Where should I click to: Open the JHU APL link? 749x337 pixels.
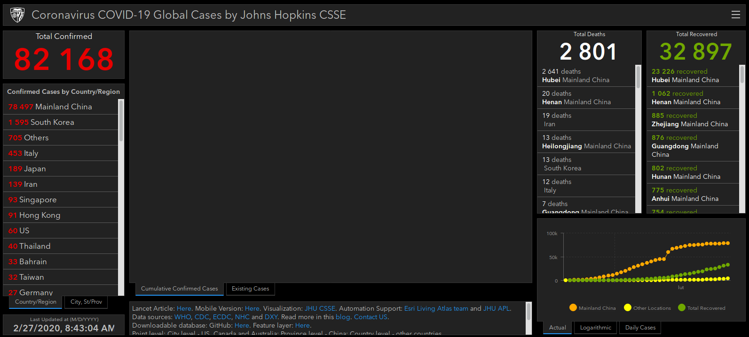pyautogui.click(x=497, y=308)
